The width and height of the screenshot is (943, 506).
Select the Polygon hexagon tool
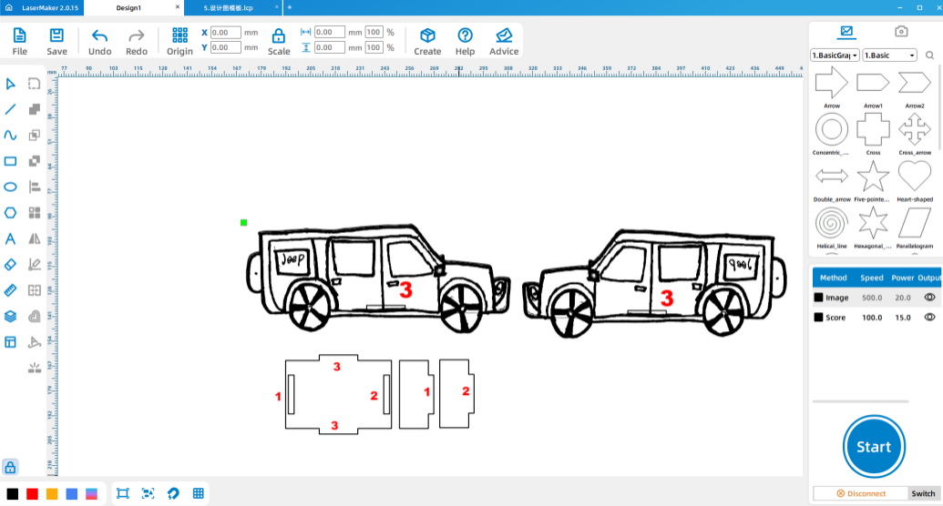10,213
